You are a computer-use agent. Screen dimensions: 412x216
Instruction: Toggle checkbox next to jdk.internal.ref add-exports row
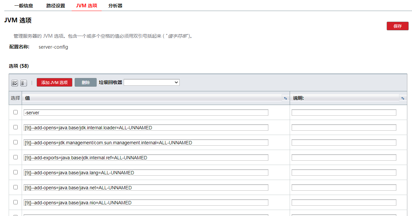click(15, 157)
